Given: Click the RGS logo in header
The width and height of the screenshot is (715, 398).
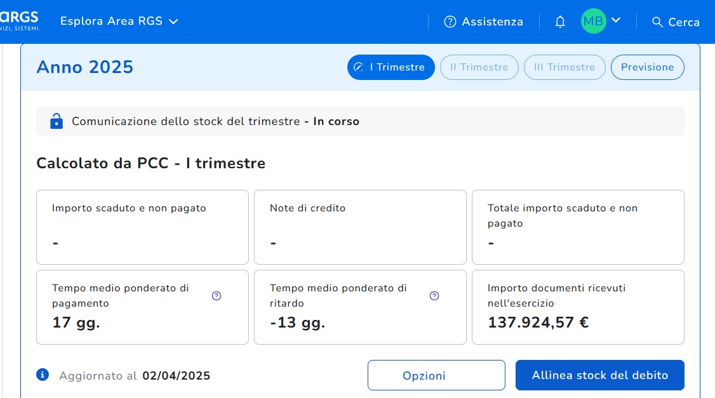Looking at the screenshot, I should tap(19, 21).
